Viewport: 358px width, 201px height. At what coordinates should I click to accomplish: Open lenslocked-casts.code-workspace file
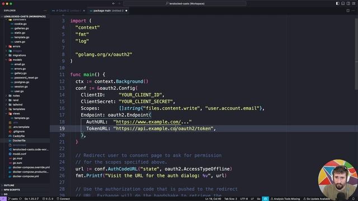click(31, 150)
